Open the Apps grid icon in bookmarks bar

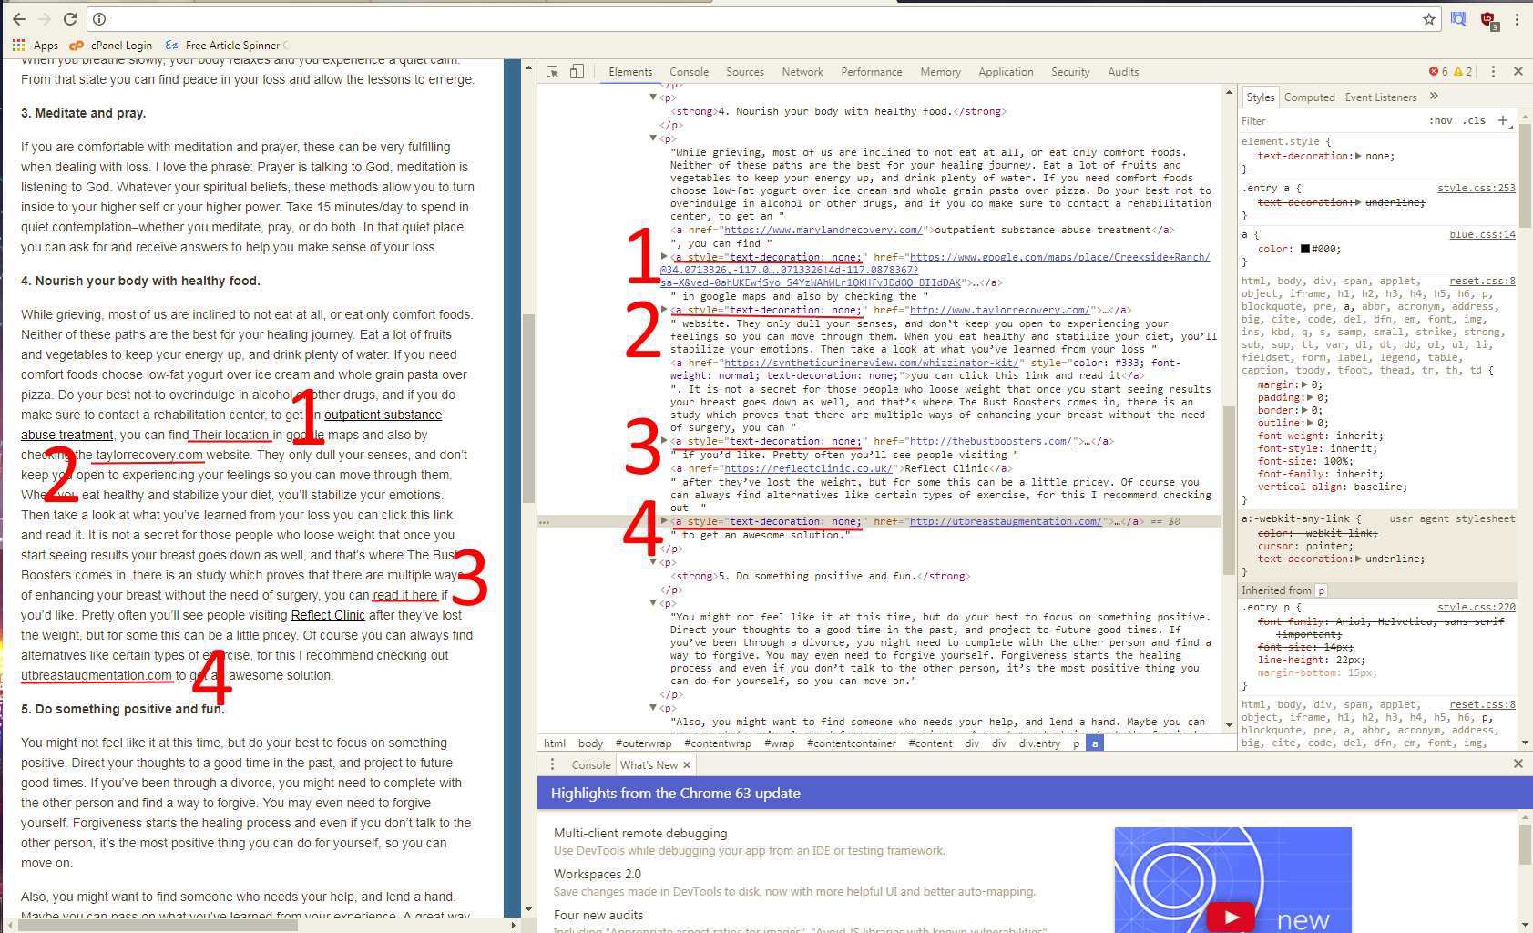(x=18, y=45)
